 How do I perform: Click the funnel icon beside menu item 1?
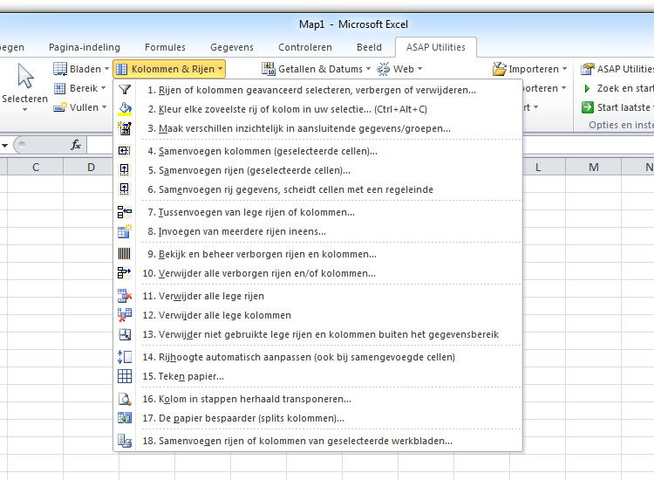[x=125, y=90]
